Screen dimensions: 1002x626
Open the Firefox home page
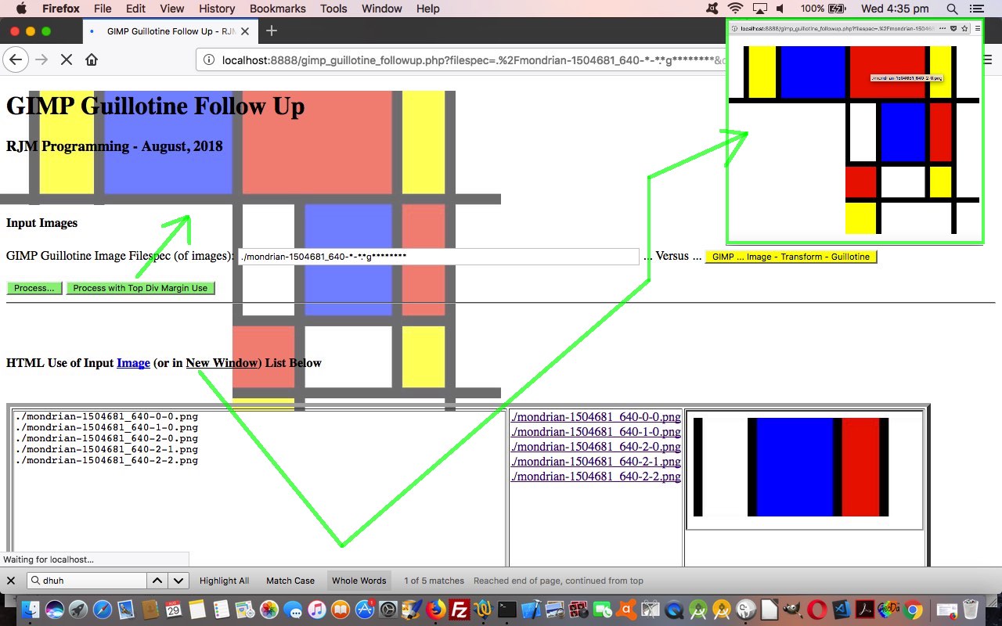(92, 59)
